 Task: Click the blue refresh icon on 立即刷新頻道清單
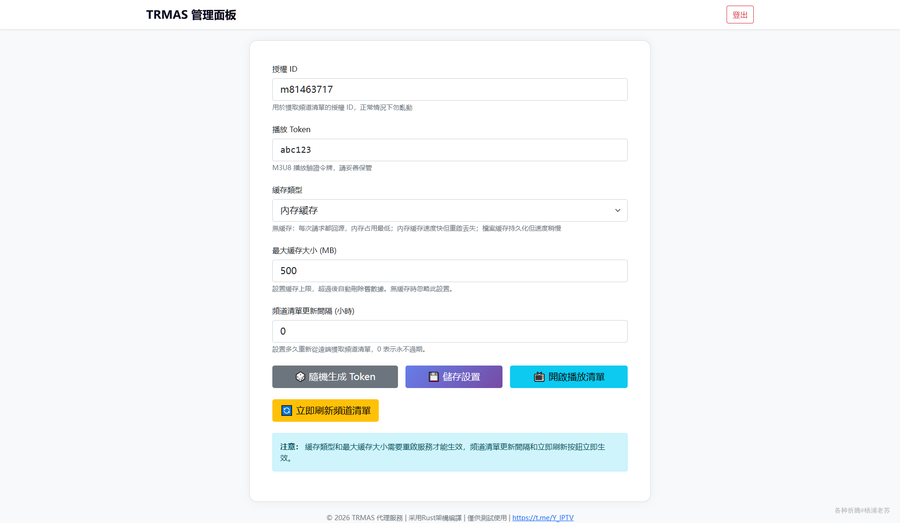click(x=286, y=411)
